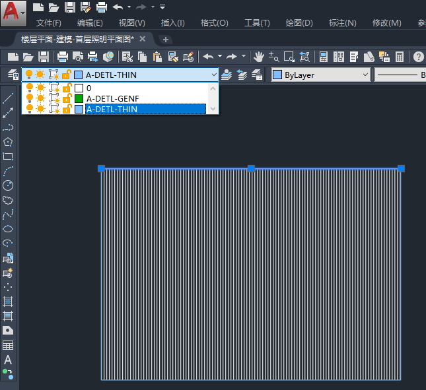Click the Plot Preview icon
Screen dimensions: 426x390
pos(78,57)
